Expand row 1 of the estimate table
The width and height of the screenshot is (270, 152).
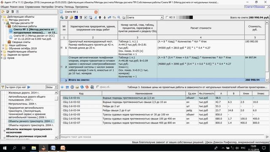click(62, 48)
